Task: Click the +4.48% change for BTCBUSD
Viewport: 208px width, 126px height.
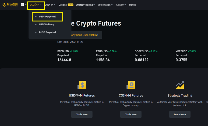Action: point(74,51)
